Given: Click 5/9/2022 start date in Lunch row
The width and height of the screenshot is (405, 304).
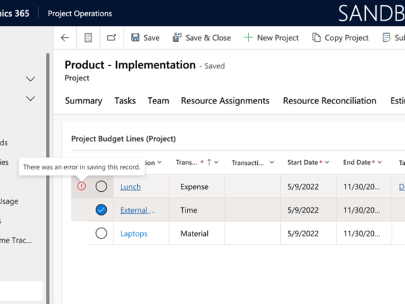Looking at the screenshot, I should click(x=303, y=186).
